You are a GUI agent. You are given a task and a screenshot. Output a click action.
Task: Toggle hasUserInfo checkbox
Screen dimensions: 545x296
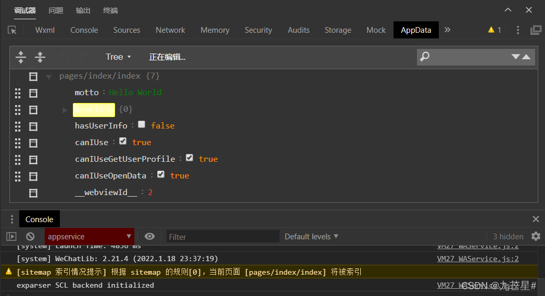click(142, 124)
